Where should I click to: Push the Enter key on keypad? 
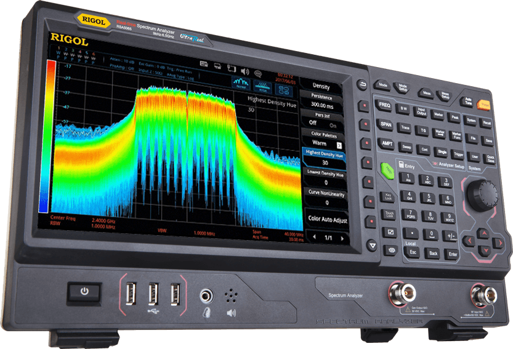pyautogui.click(x=453, y=254)
